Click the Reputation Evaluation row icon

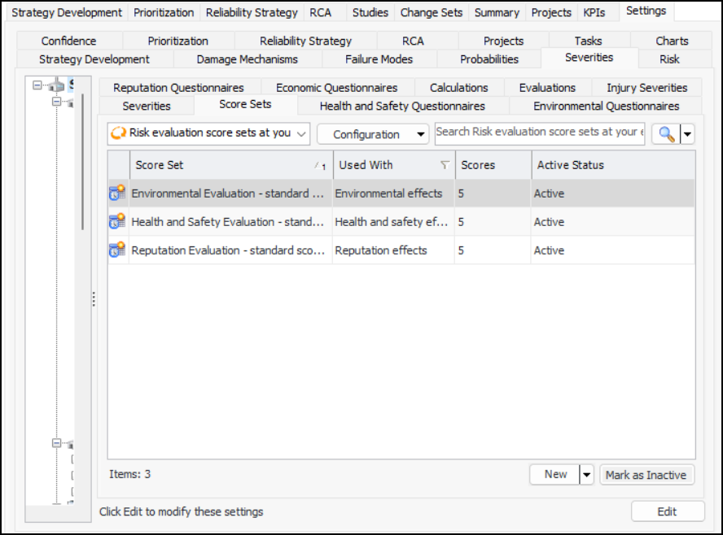point(117,250)
